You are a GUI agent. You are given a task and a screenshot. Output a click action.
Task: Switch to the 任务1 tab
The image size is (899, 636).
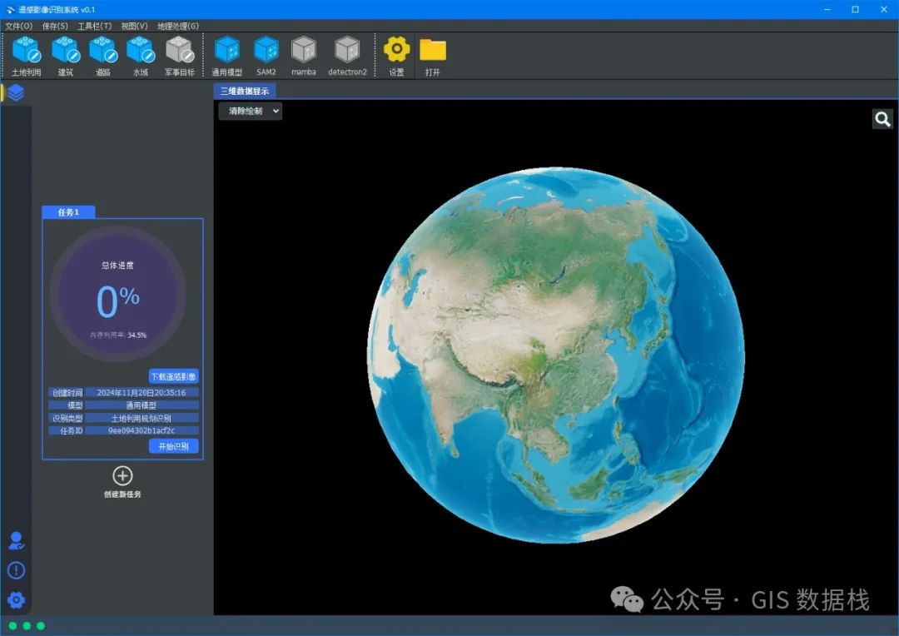(68, 212)
